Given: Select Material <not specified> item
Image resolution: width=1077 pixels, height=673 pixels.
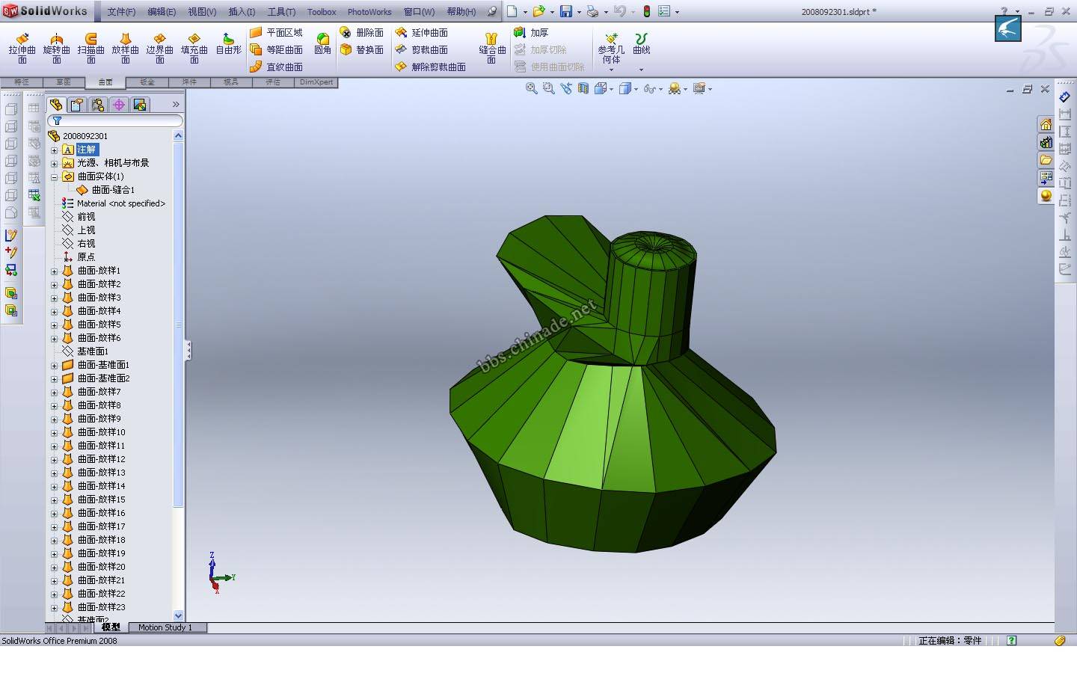Looking at the screenshot, I should point(114,203).
